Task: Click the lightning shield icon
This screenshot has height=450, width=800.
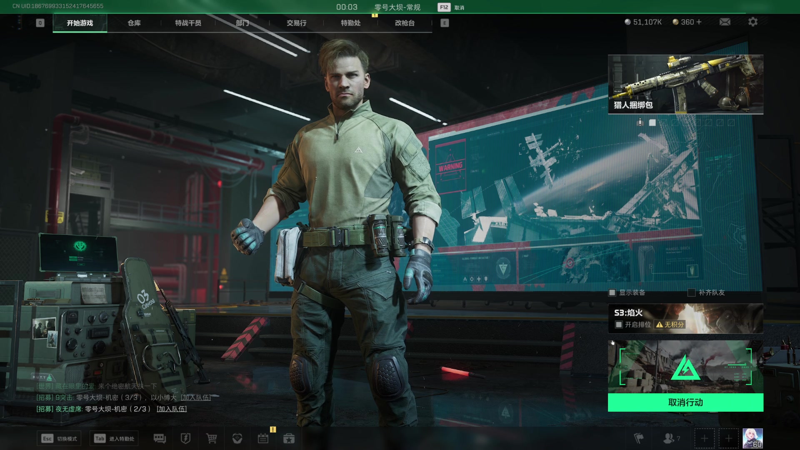Action: pos(185,438)
